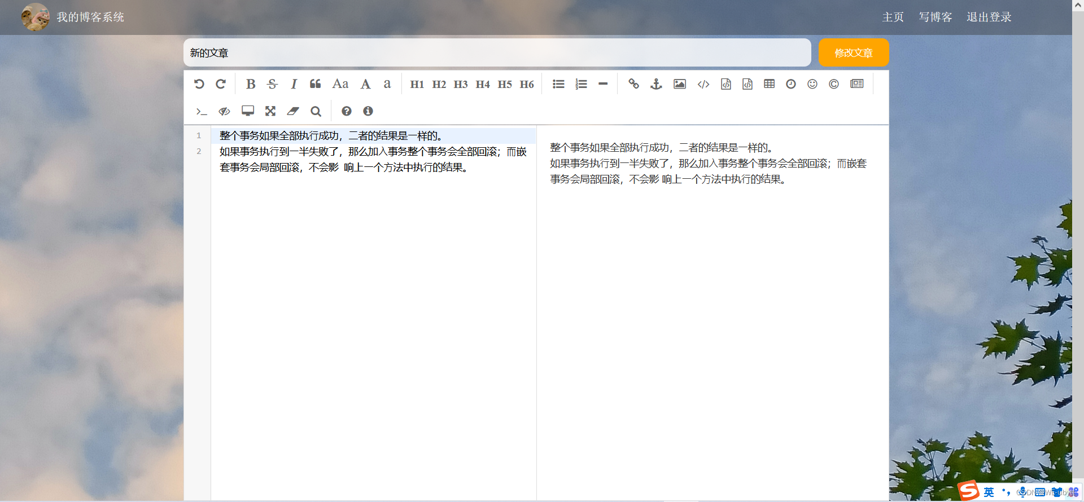Toggle live preview with the eye-slash icon
Screen dimensions: 1084x502
224,111
